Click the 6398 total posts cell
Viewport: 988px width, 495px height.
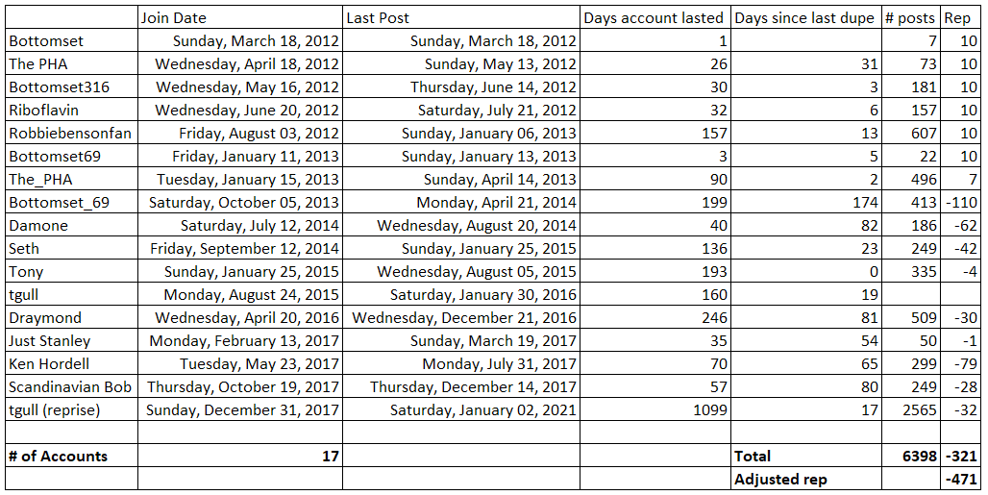(x=918, y=457)
